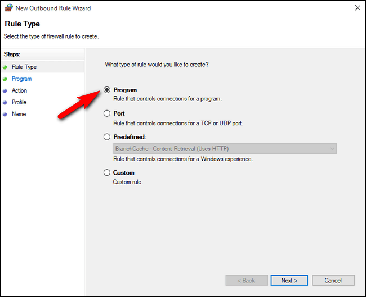
Task: Go to the Name step
Action: (x=19, y=115)
